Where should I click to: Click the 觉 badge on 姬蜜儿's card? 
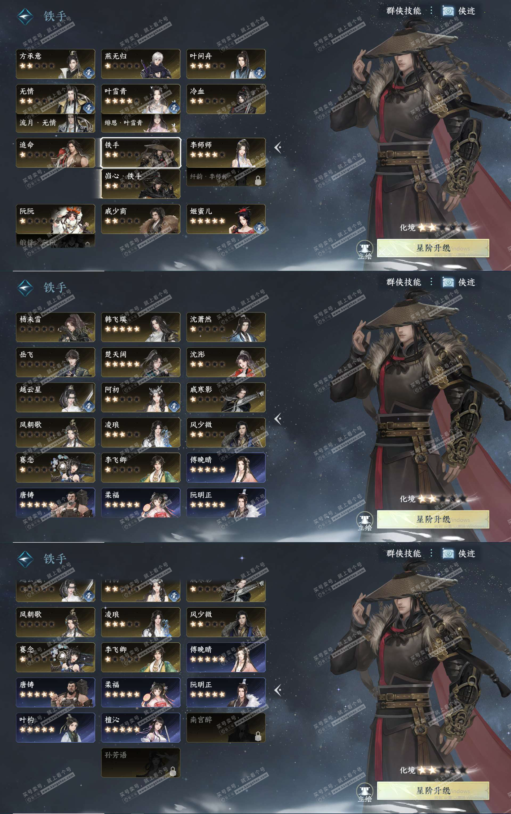pyautogui.click(x=259, y=228)
